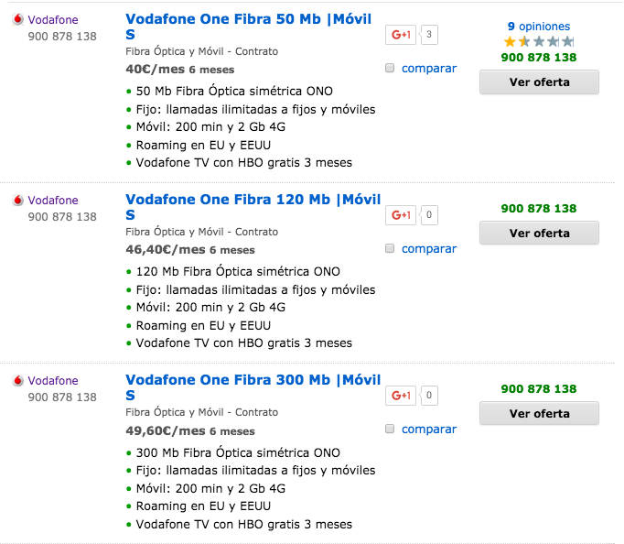Click G+1 count bubble showing 3
This screenshot has height=544, width=624.
pos(429,35)
